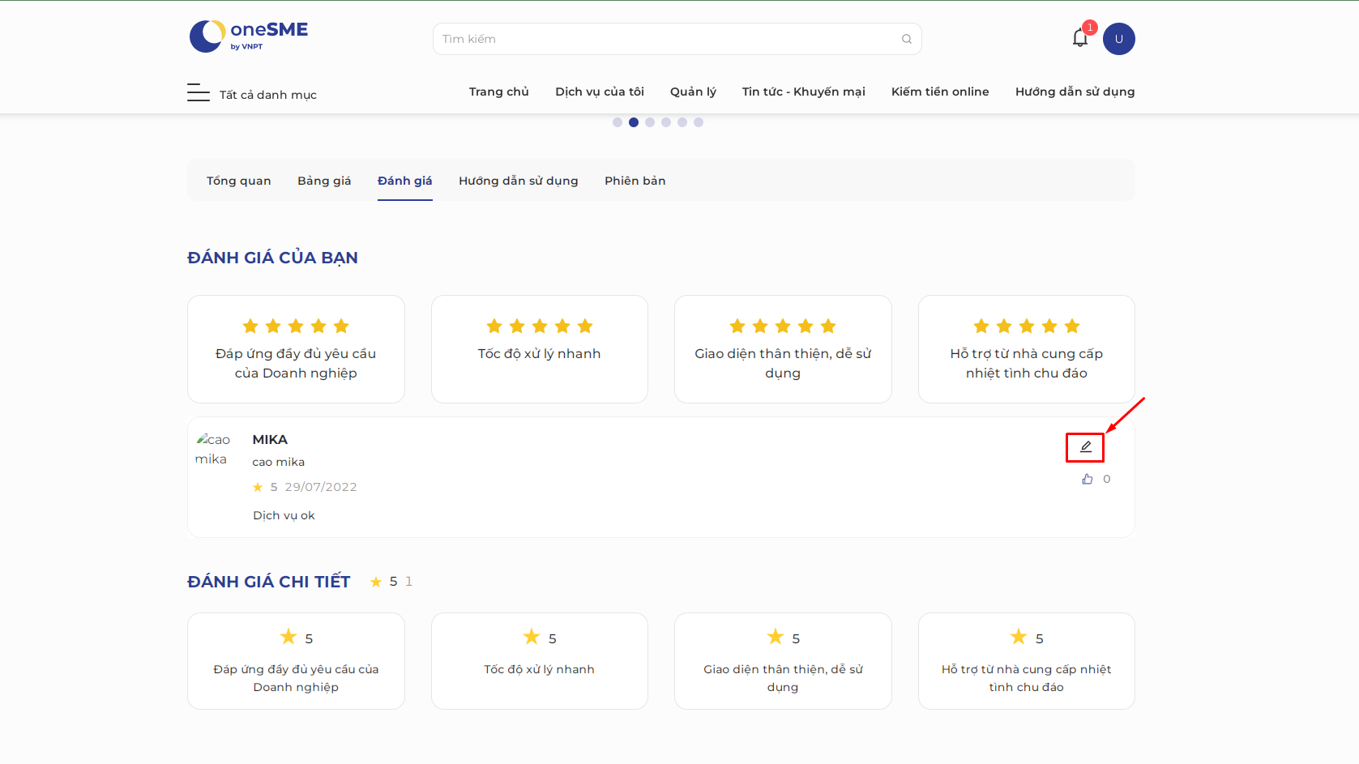
Task: Open Kiếm tiền online link
Action: coord(940,92)
